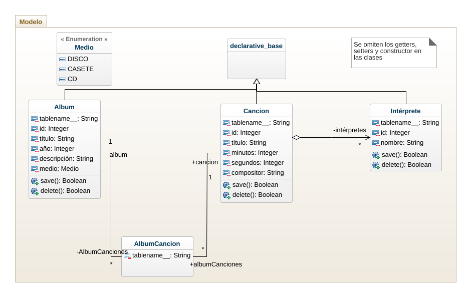The width and height of the screenshot is (471, 297).
Task: Click the Intérprete delete() operation gear icon
Action: [x=376, y=165]
